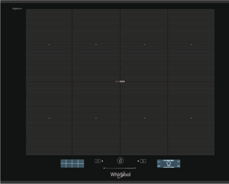Tap the power level slider bar
The width and height of the screenshot is (229, 184).
click(119, 168)
